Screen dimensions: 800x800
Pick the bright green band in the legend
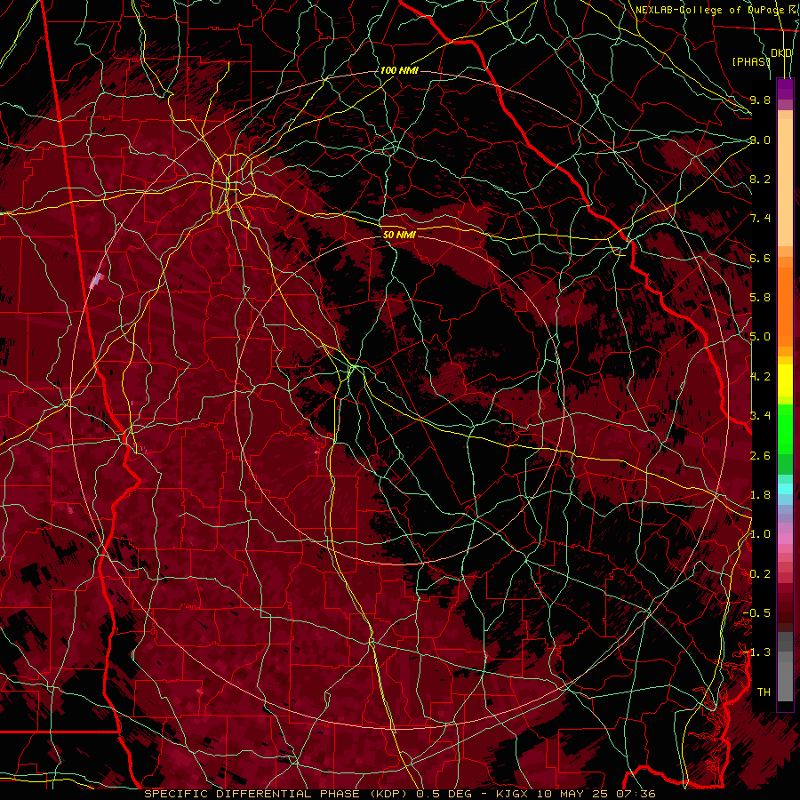(785, 428)
